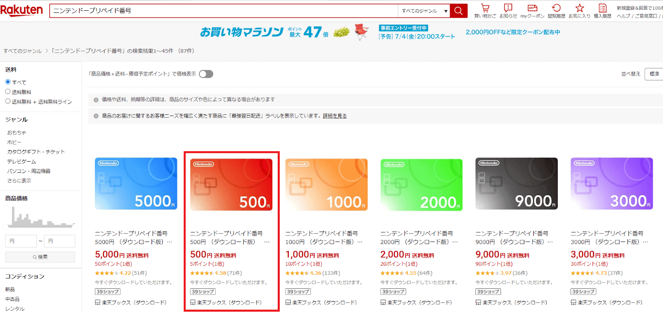Select the カタログギフト・チケット genre
663x312 pixels.
point(36,152)
